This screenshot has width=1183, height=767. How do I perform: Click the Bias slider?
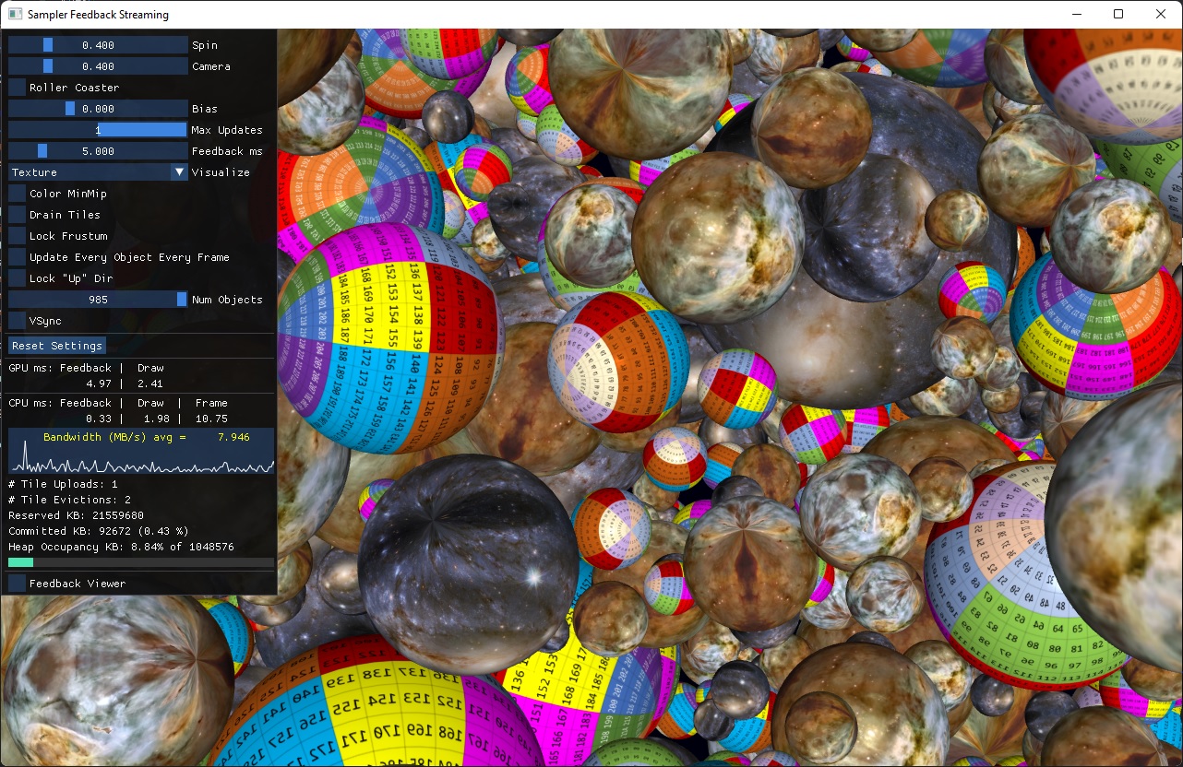(x=98, y=109)
